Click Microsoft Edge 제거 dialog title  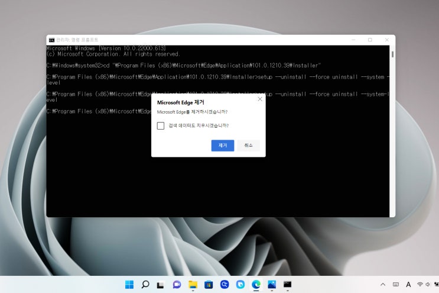pos(181,102)
